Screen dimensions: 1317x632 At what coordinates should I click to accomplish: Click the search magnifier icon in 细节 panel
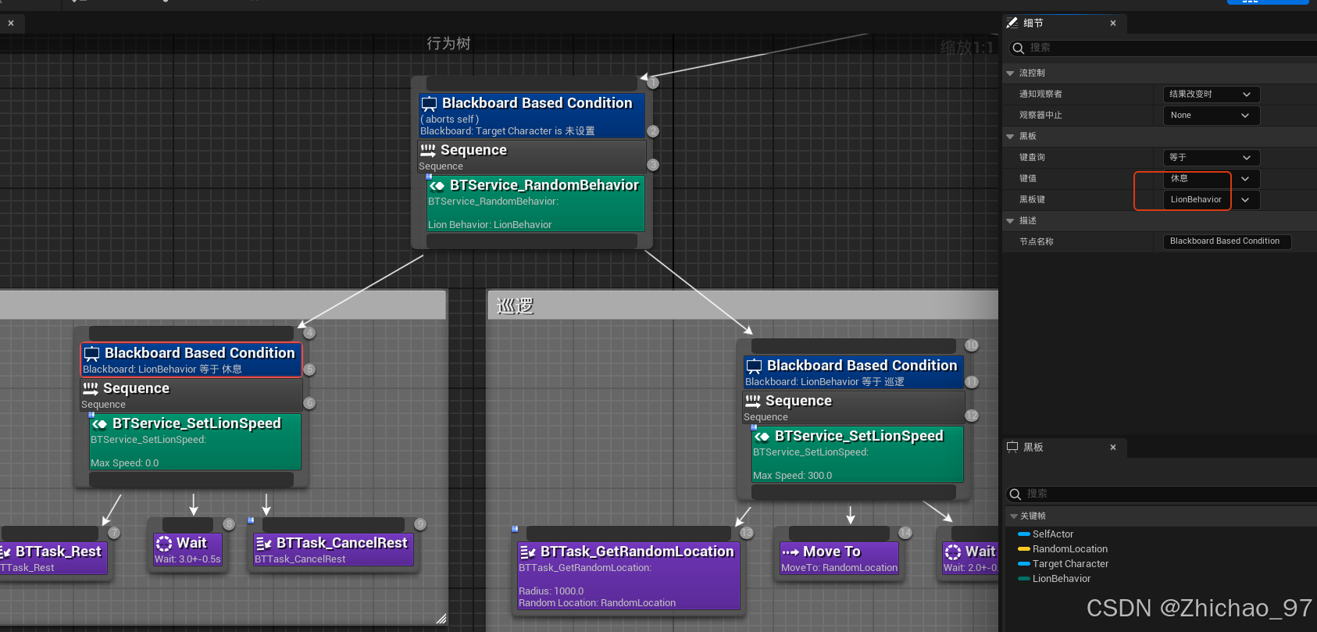coord(1018,48)
